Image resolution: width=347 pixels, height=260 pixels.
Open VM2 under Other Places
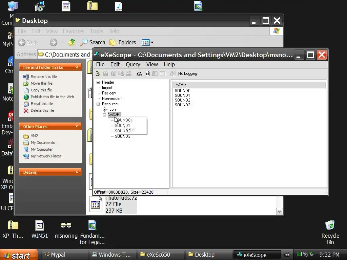pyautogui.click(x=34, y=136)
